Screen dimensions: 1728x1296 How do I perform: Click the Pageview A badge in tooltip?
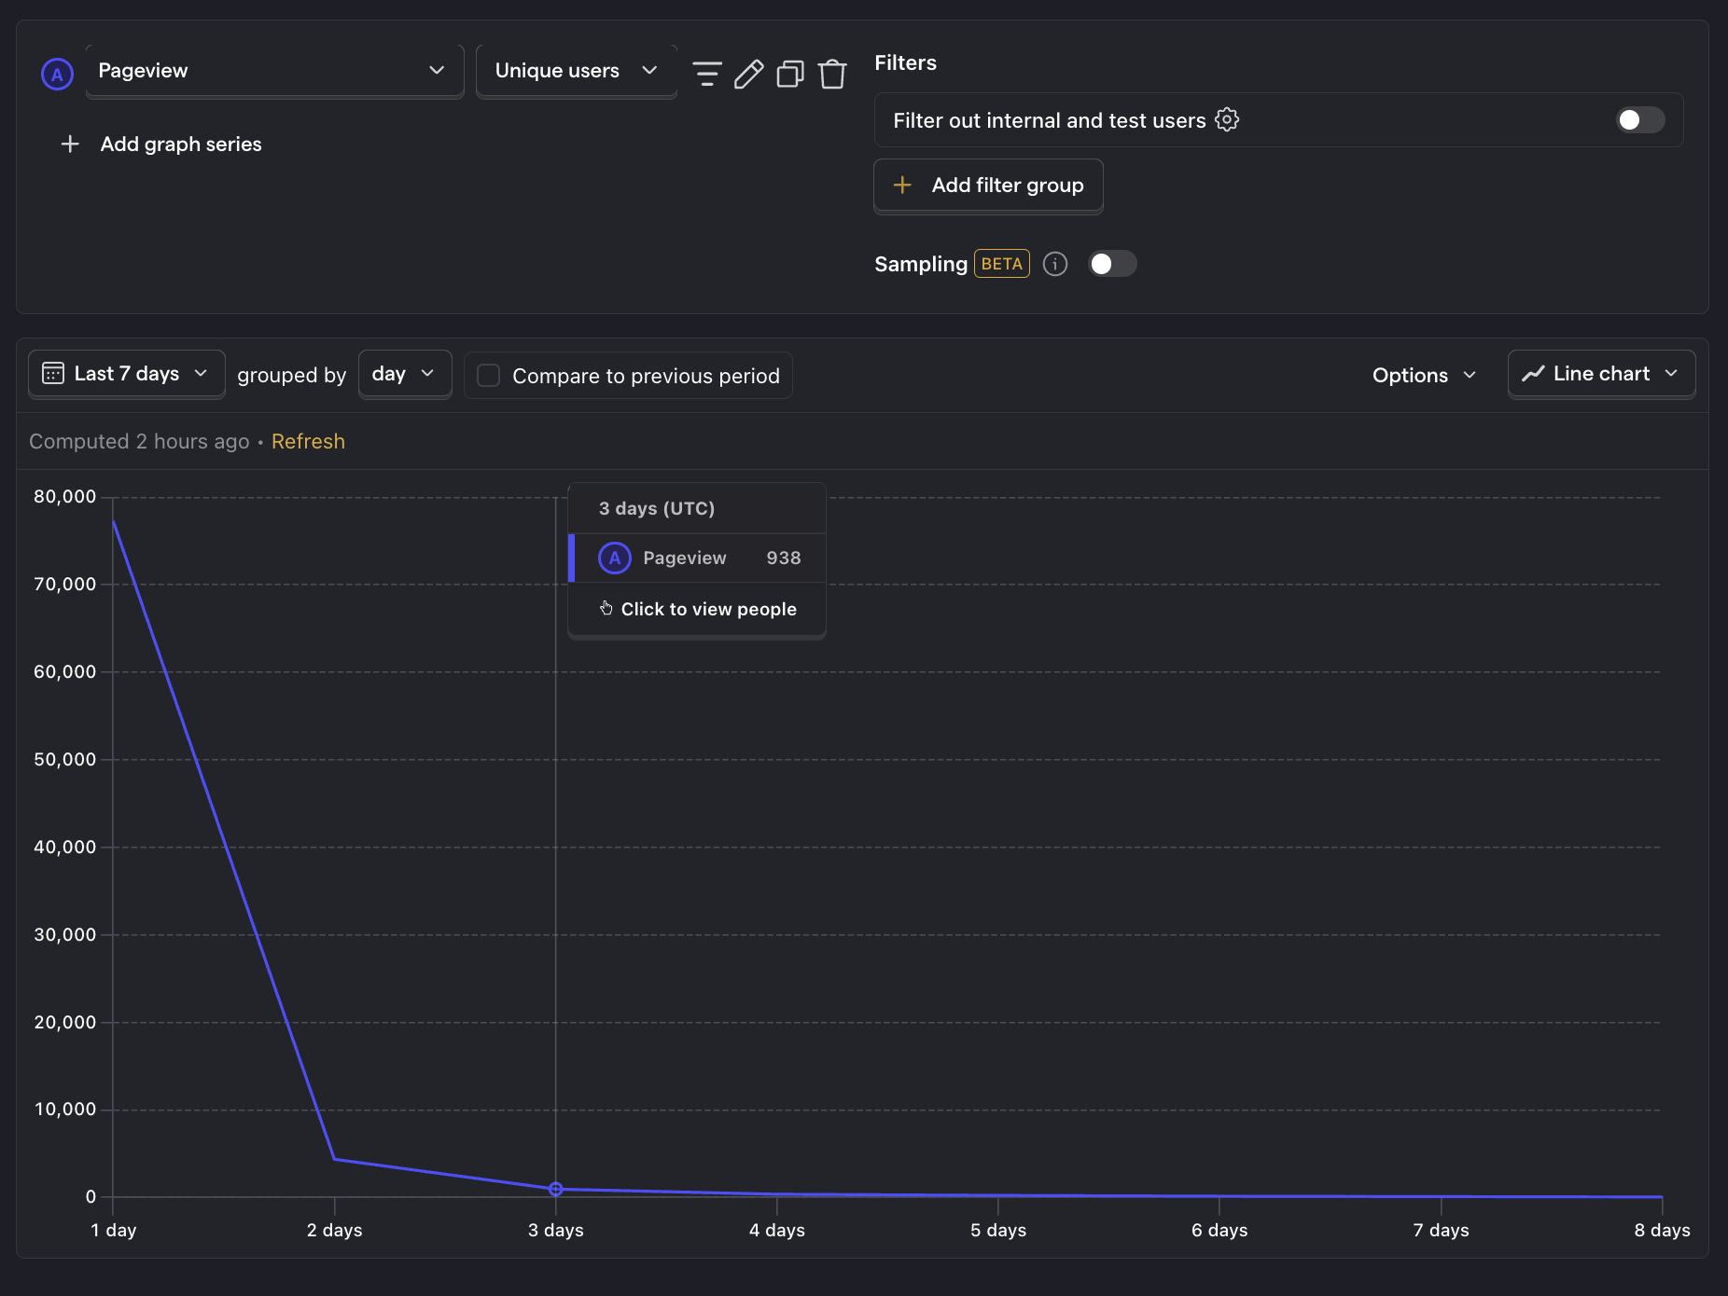[614, 558]
